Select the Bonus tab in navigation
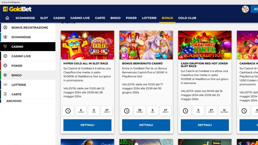Viewport: 258px width, 145px height. tap(167, 18)
